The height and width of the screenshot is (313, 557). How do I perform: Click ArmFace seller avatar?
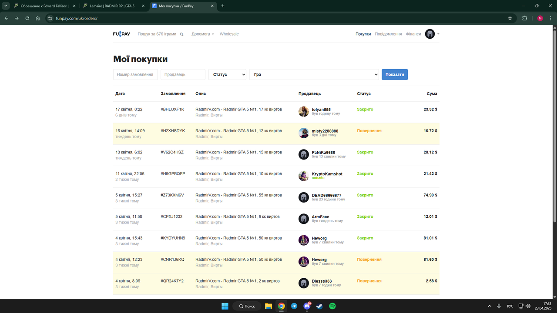point(304,219)
